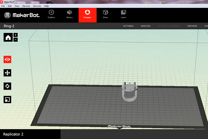The height and width of the screenshot is (139, 208).
Task: Select the Move tool
Action: pos(7,73)
